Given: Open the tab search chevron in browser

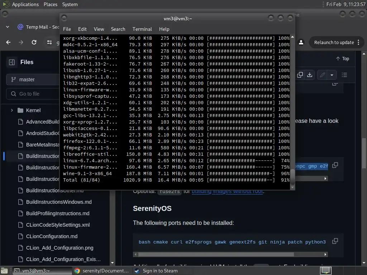Looking at the screenshot, I should pos(8,27).
